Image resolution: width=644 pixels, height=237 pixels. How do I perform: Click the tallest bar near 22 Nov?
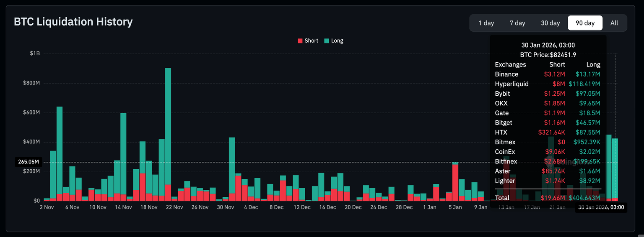point(168,125)
